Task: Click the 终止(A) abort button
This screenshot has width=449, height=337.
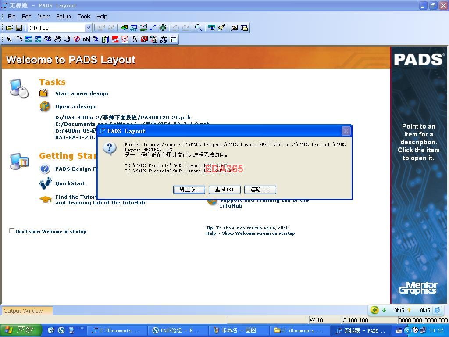Action: pos(189,190)
